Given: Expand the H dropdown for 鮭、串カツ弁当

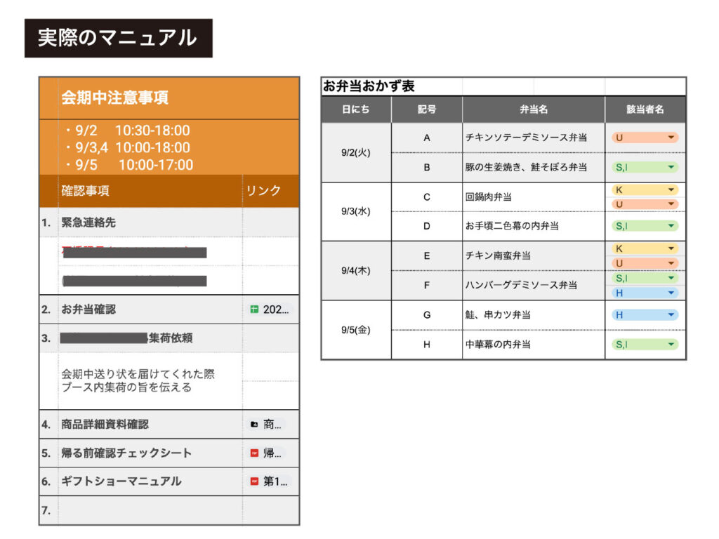Looking at the screenshot, I should click(x=671, y=315).
